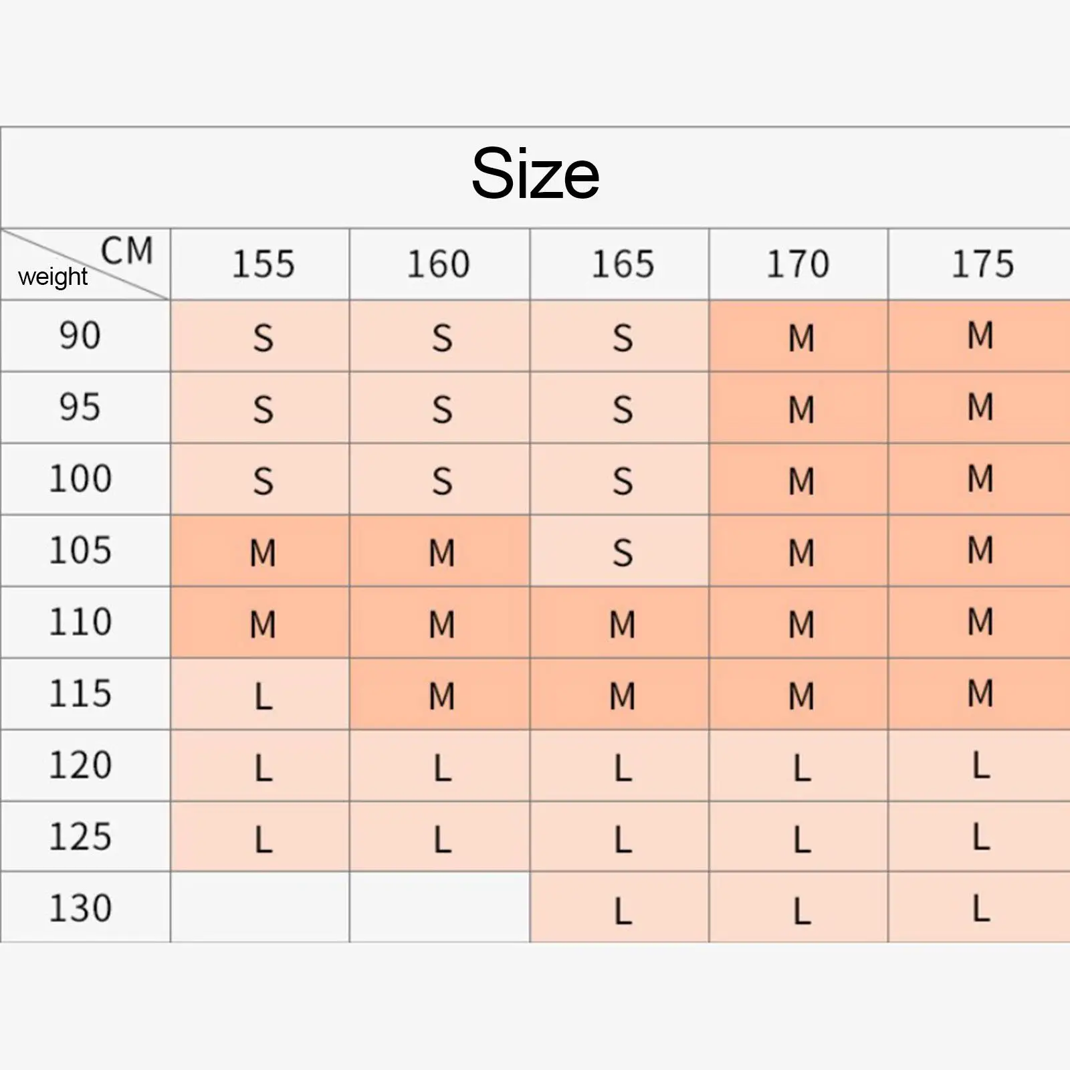Click empty cell at 130 and 155

tap(260, 907)
